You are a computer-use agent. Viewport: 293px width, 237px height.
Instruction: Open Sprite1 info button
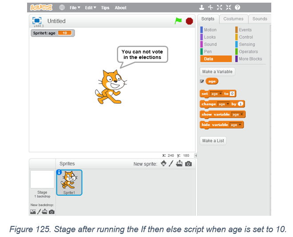point(59,172)
